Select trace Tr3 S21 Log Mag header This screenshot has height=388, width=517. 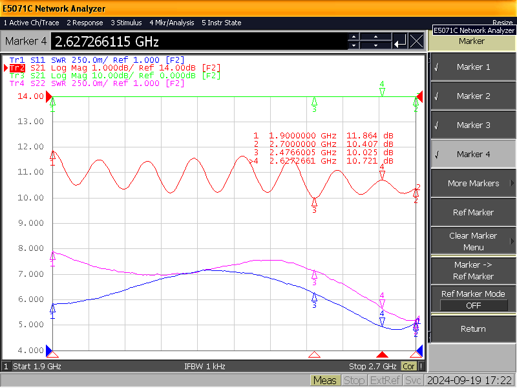[x=115, y=76]
